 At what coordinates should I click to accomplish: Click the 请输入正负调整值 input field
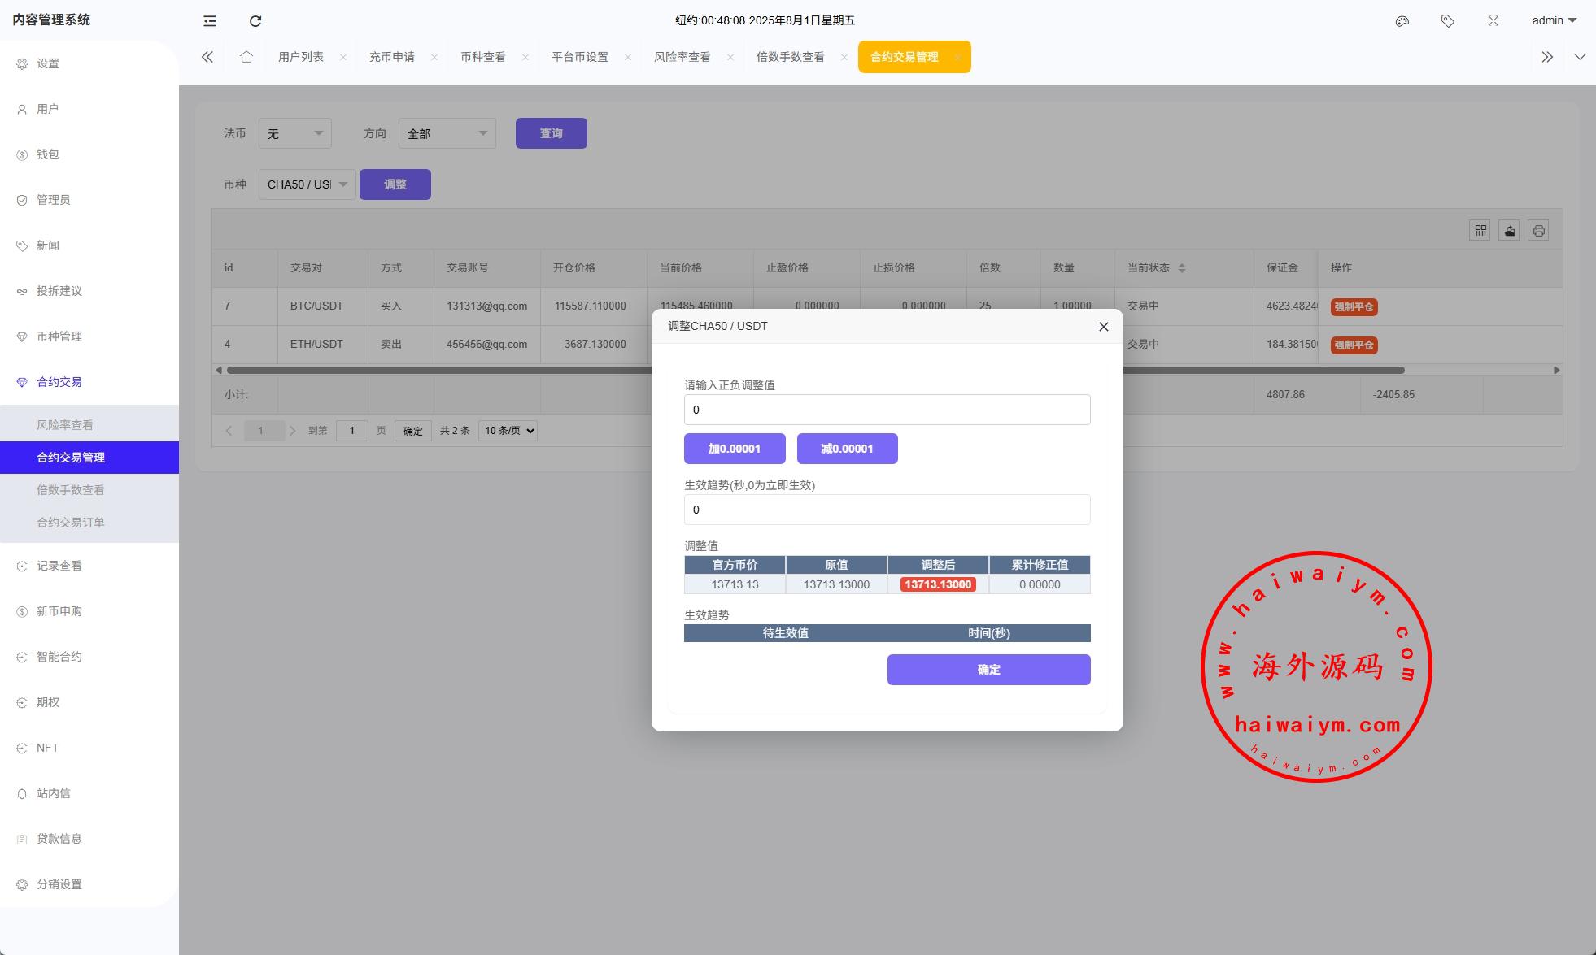click(x=887, y=410)
